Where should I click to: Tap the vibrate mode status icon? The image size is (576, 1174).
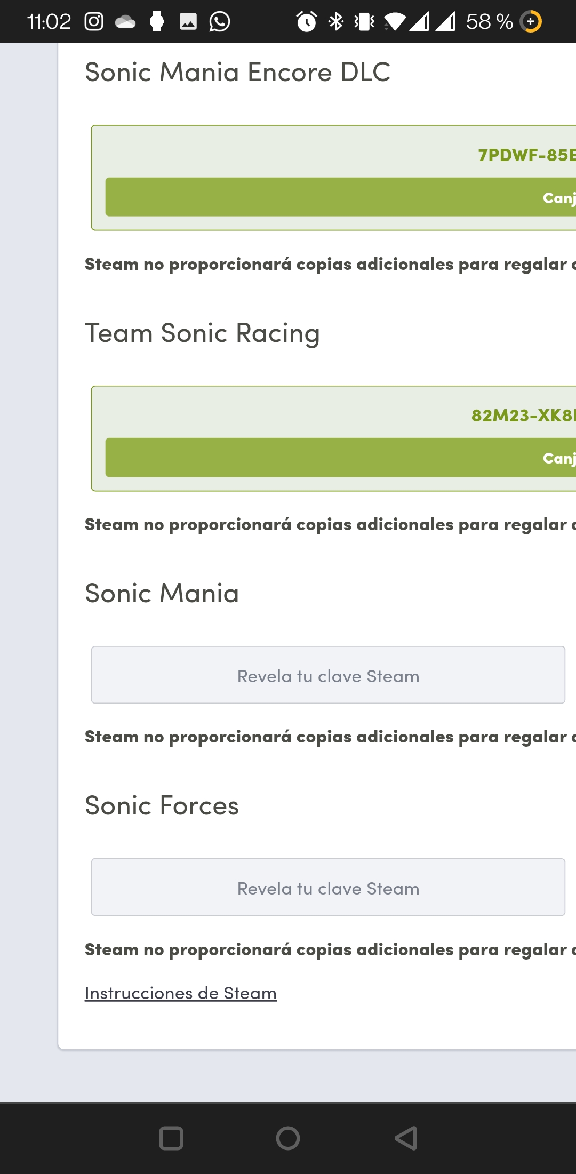364,21
